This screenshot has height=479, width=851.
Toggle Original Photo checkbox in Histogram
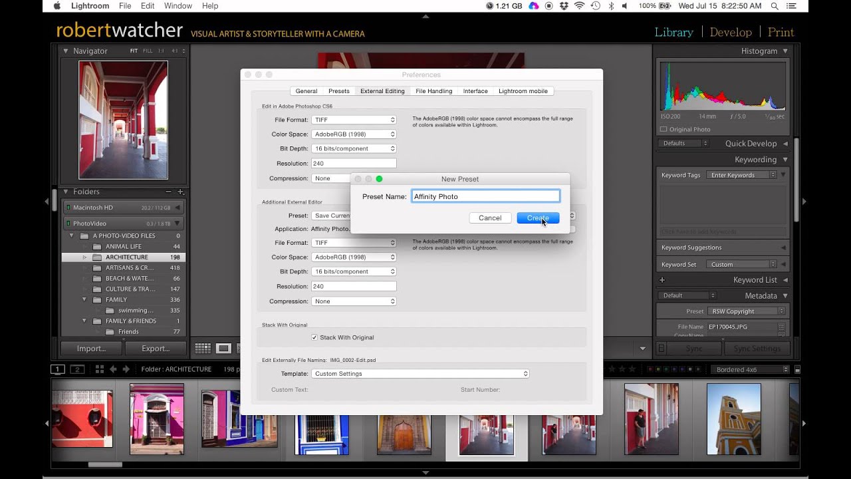[x=664, y=129]
